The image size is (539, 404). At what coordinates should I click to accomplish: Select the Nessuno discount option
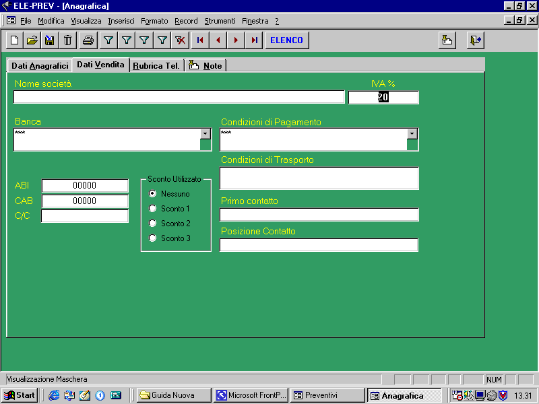[x=153, y=194]
